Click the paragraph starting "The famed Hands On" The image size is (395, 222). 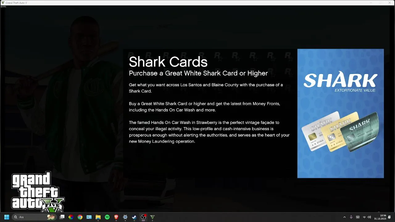(209, 132)
